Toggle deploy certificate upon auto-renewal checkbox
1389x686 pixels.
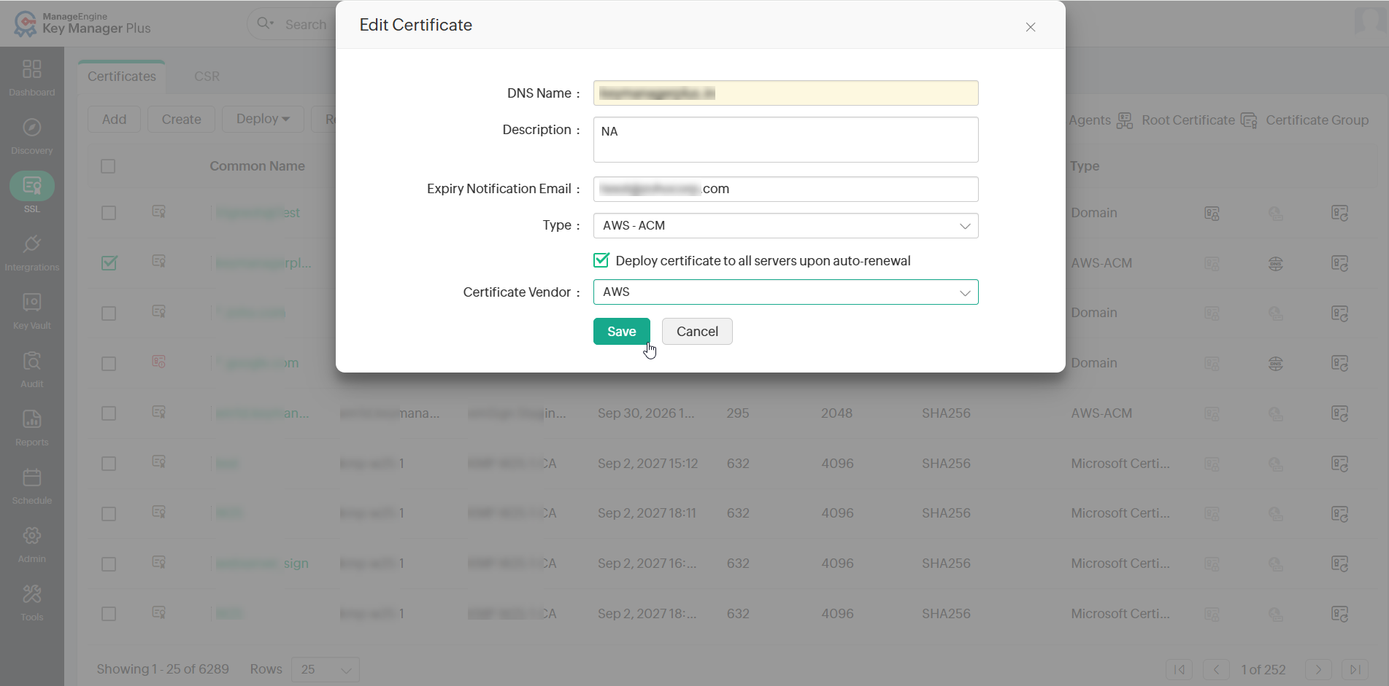[601, 260]
